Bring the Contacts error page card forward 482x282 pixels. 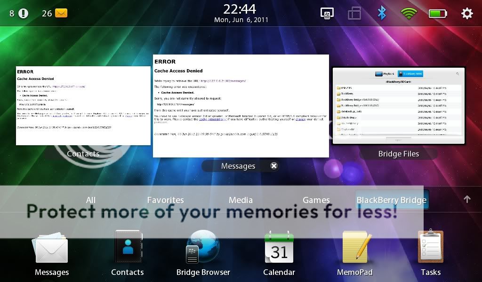[83, 106]
